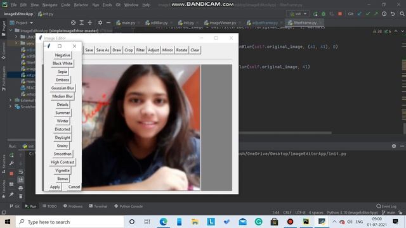Rerun process in Run panel

click(x=11, y=155)
